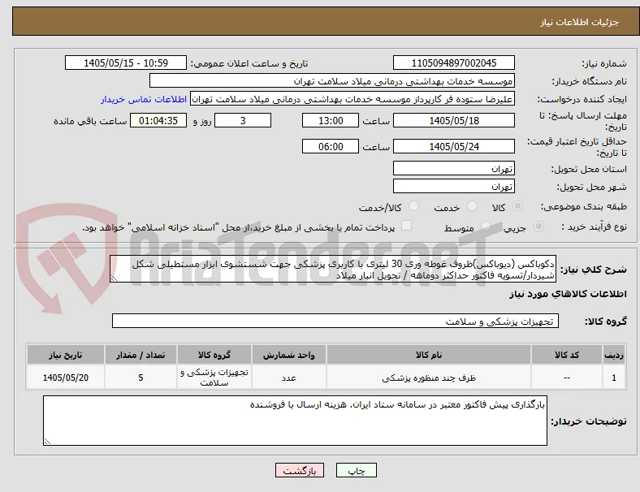Select the خدمت radio button

coord(472,206)
